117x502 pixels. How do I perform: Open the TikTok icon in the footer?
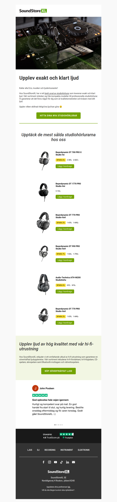pyautogui.click(x=61, y=462)
